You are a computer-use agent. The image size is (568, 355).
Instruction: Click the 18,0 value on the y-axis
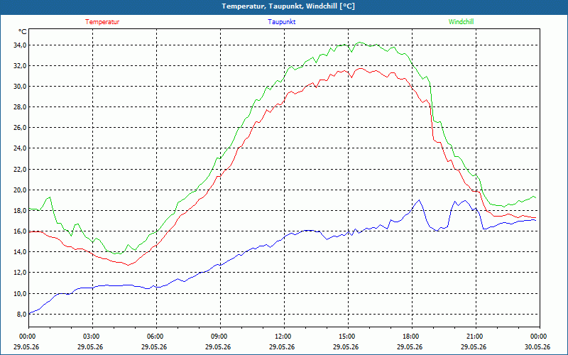[20, 210]
